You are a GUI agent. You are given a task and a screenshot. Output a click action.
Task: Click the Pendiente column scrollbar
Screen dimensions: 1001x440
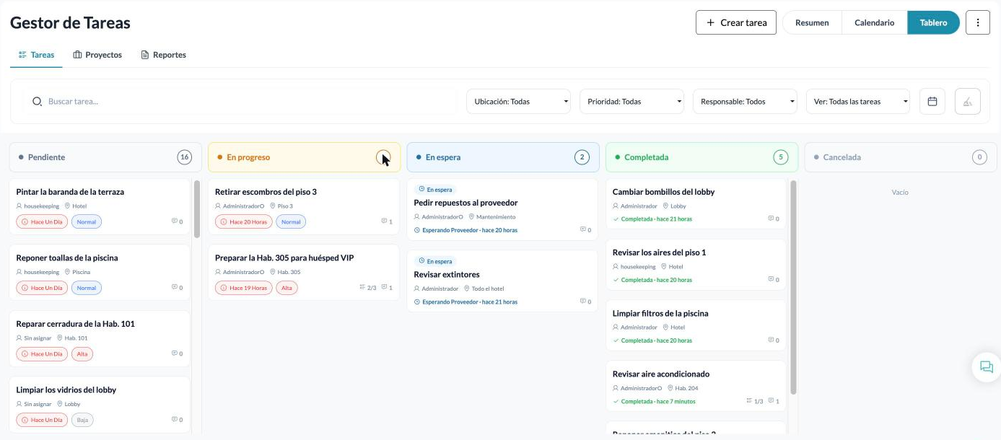click(197, 209)
